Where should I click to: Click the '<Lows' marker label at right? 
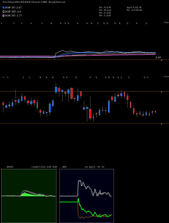point(166,76)
